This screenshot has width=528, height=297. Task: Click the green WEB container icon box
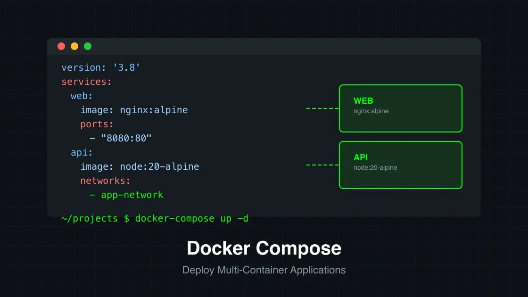[x=400, y=108]
